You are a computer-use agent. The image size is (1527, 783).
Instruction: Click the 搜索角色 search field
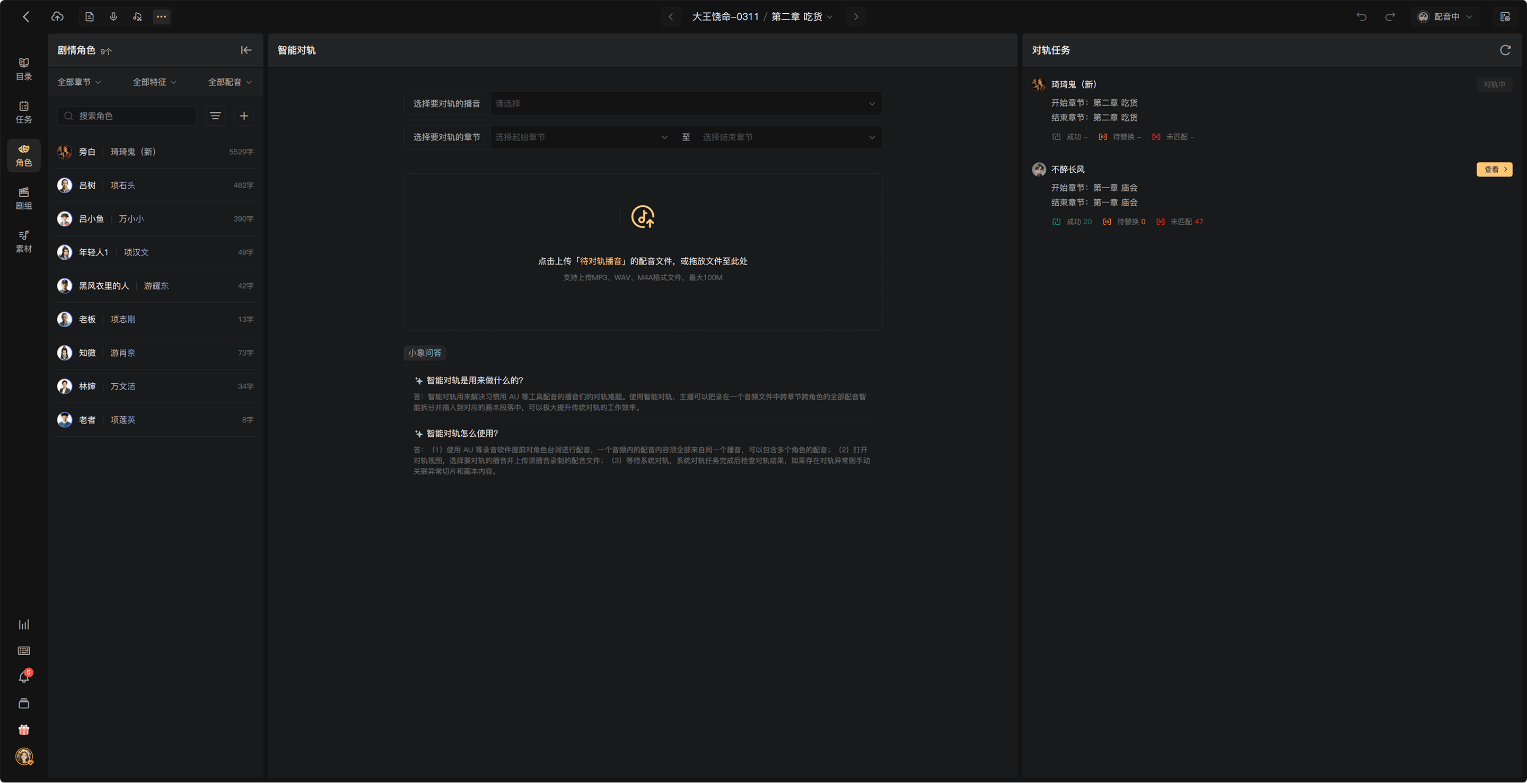tap(127, 116)
